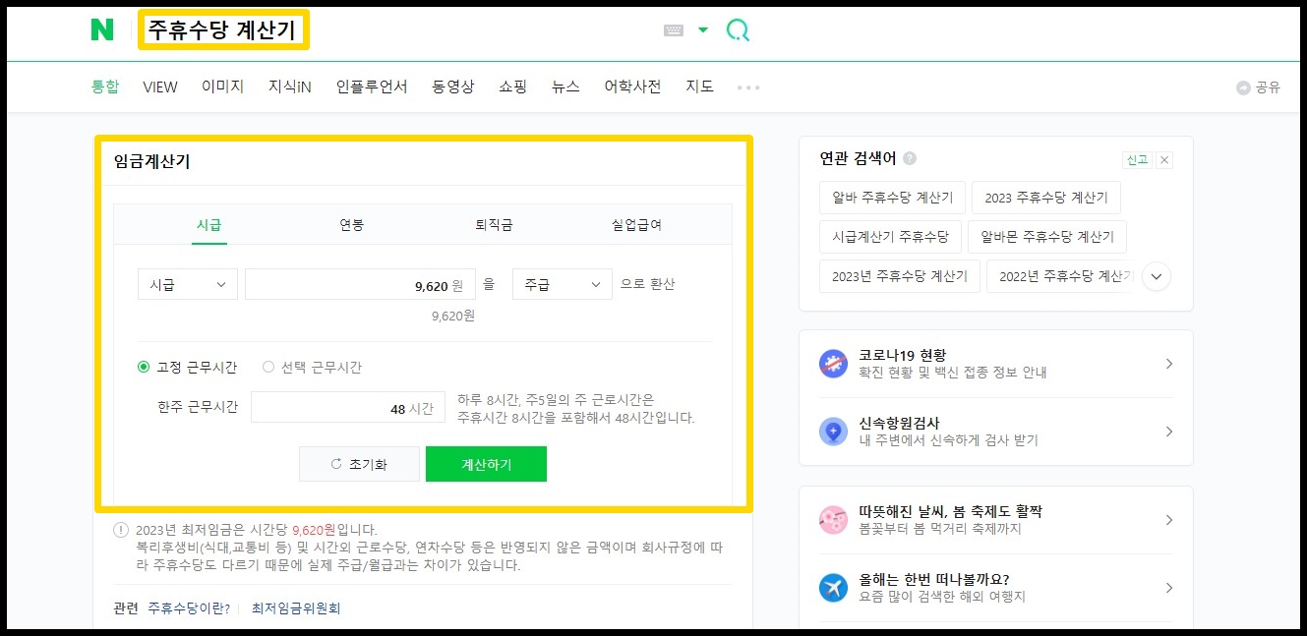
Task: Select the 선택 근무시간 radio button
Action: coord(268,367)
